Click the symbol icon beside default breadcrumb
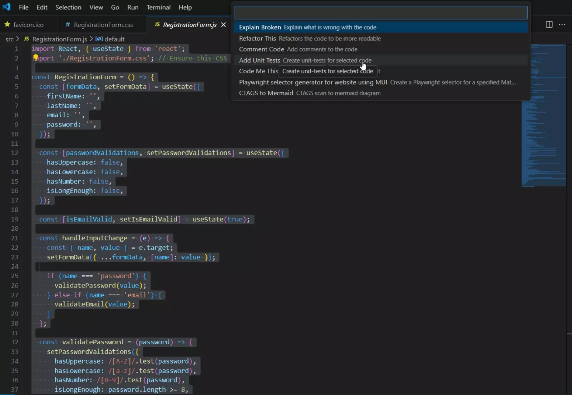 pos(99,39)
